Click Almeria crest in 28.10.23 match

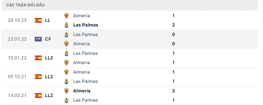(66, 16)
